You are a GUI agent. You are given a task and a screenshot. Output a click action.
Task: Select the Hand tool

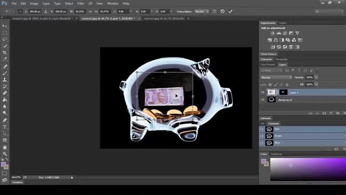5,147
